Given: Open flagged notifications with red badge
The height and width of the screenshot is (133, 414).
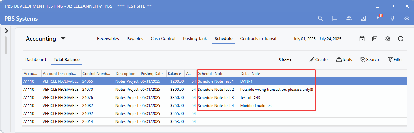Looking at the screenshot, I should pos(378,18).
